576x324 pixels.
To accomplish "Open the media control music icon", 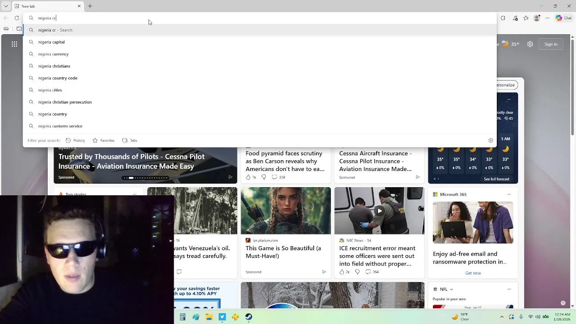I will (515, 18).
